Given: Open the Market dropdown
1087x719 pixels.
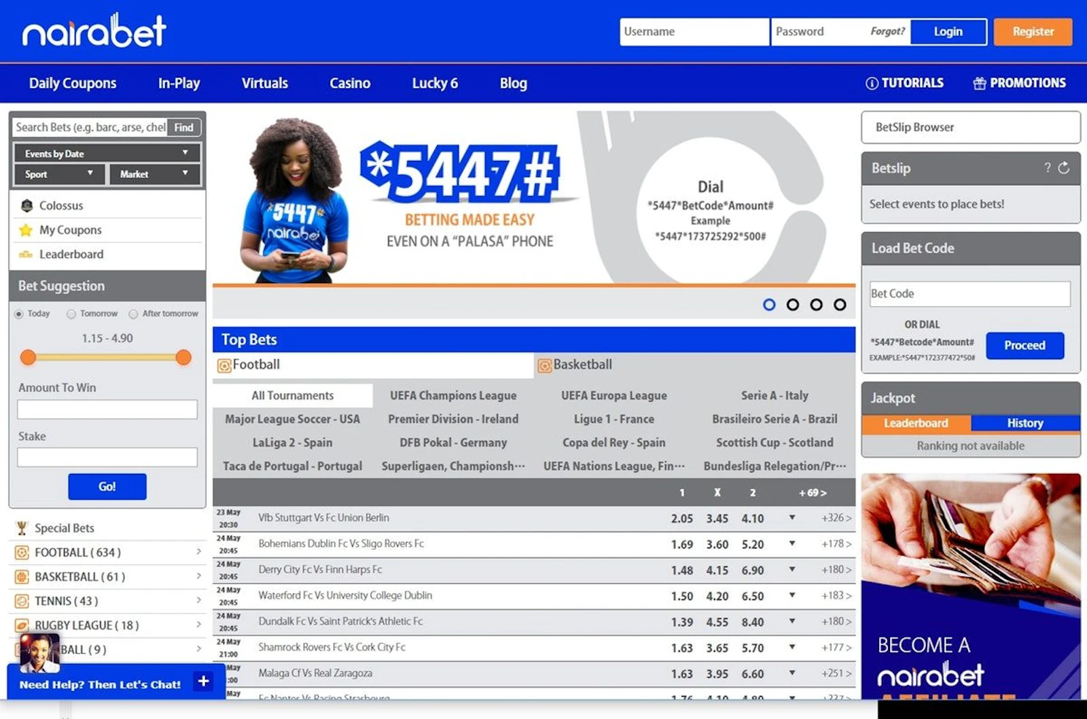Looking at the screenshot, I should coord(155,174).
